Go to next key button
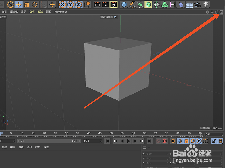The image size is (225, 168). coord(141,141)
